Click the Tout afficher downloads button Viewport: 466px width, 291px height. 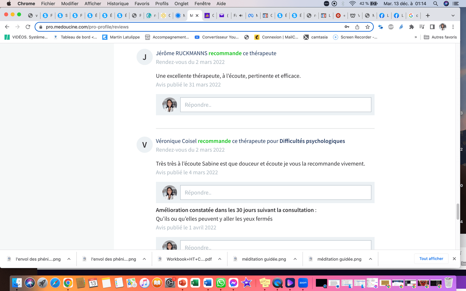coord(431,258)
